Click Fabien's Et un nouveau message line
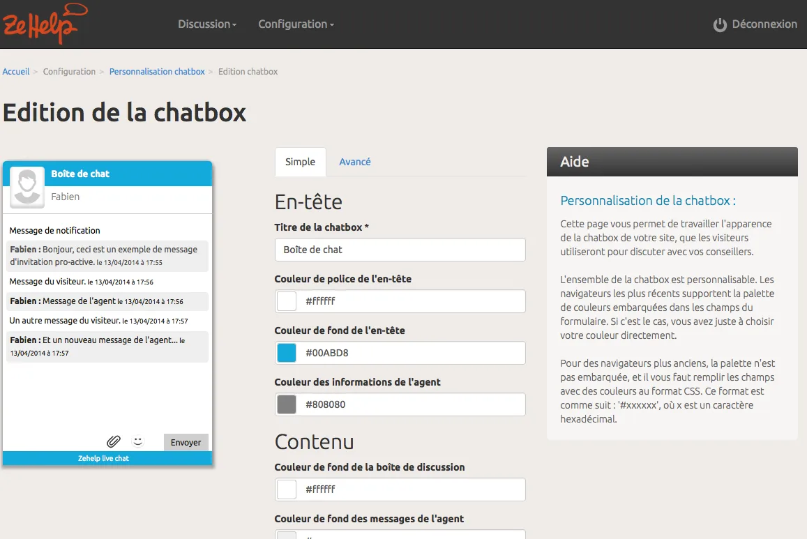The image size is (807, 539). point(107,347)
